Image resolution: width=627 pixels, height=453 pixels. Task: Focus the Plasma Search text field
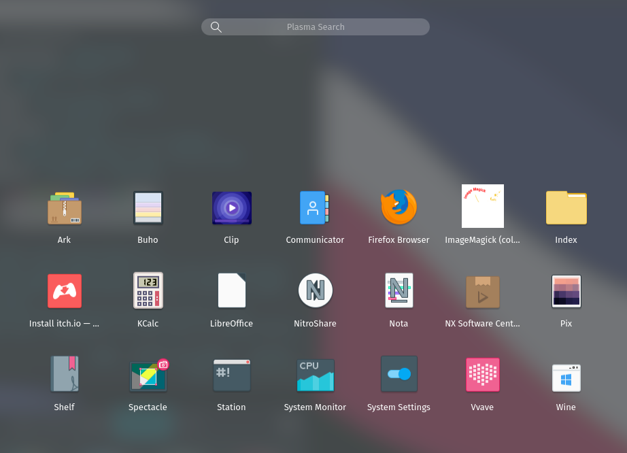tap(316, 27)
